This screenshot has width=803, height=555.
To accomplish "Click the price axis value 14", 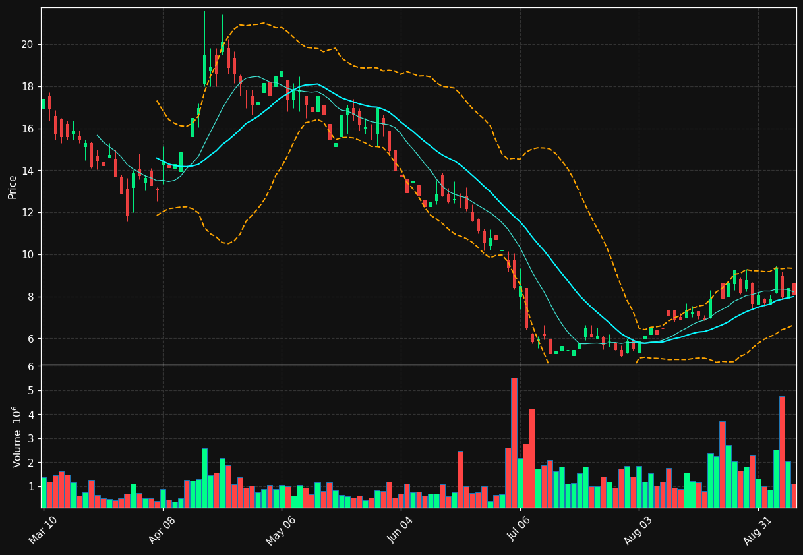I will 28,171.
